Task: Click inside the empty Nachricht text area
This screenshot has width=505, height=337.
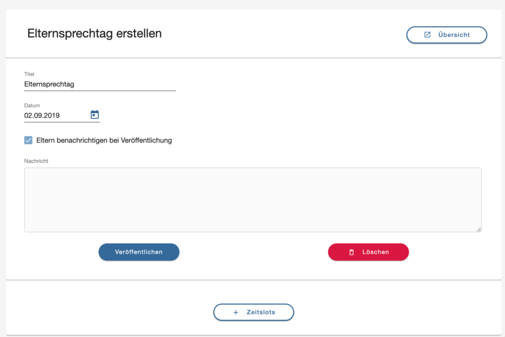Action: (253, 200)
